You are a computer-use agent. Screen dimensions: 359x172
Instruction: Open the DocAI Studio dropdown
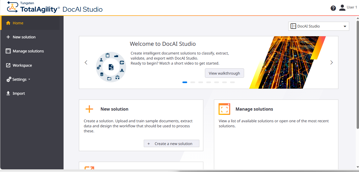318,26
